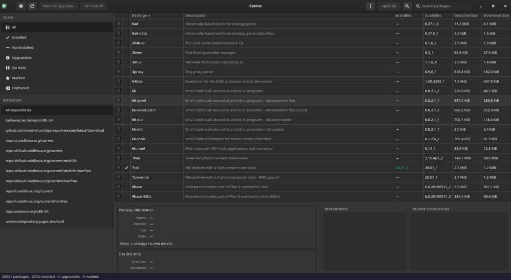Select repo-default.voidlinux.org/current/nonfree repository
The height and width of the screenshot is (280, 511).
pos(57,181)
